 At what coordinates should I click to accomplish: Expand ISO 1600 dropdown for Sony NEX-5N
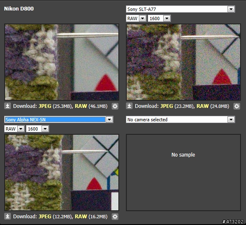click(37, 129)
